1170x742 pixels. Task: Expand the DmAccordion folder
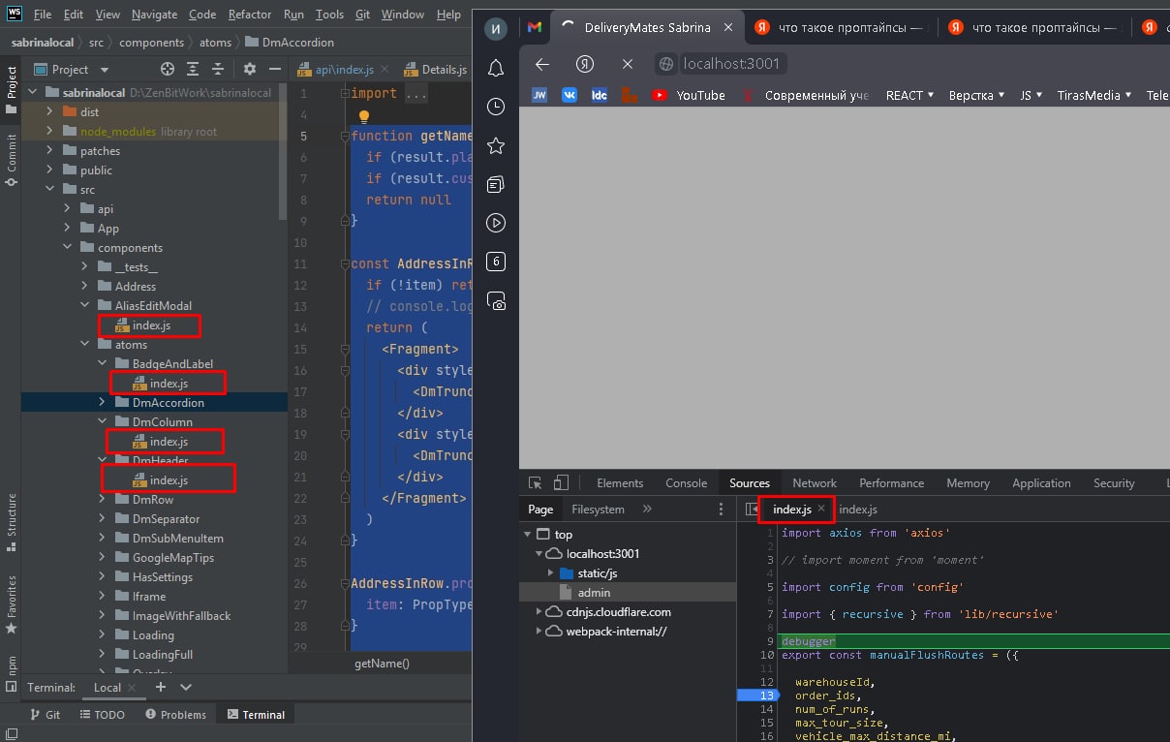pyautogui.click(x=103, y=402)
